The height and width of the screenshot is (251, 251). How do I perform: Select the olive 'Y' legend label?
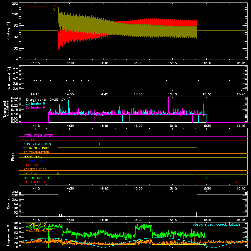pyautogui.click(x=54, y=10)
